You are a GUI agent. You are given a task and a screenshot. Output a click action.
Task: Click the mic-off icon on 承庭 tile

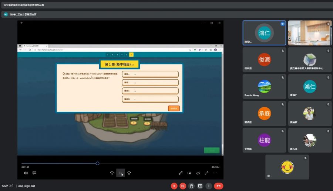[283, 104]
